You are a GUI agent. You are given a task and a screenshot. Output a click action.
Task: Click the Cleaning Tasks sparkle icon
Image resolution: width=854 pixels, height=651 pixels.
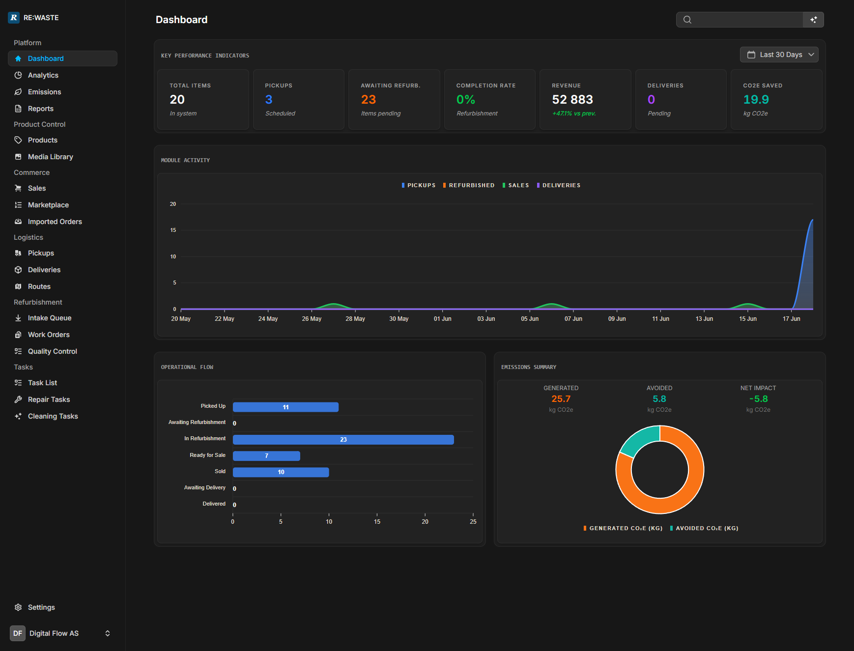[x=18, y=416]
